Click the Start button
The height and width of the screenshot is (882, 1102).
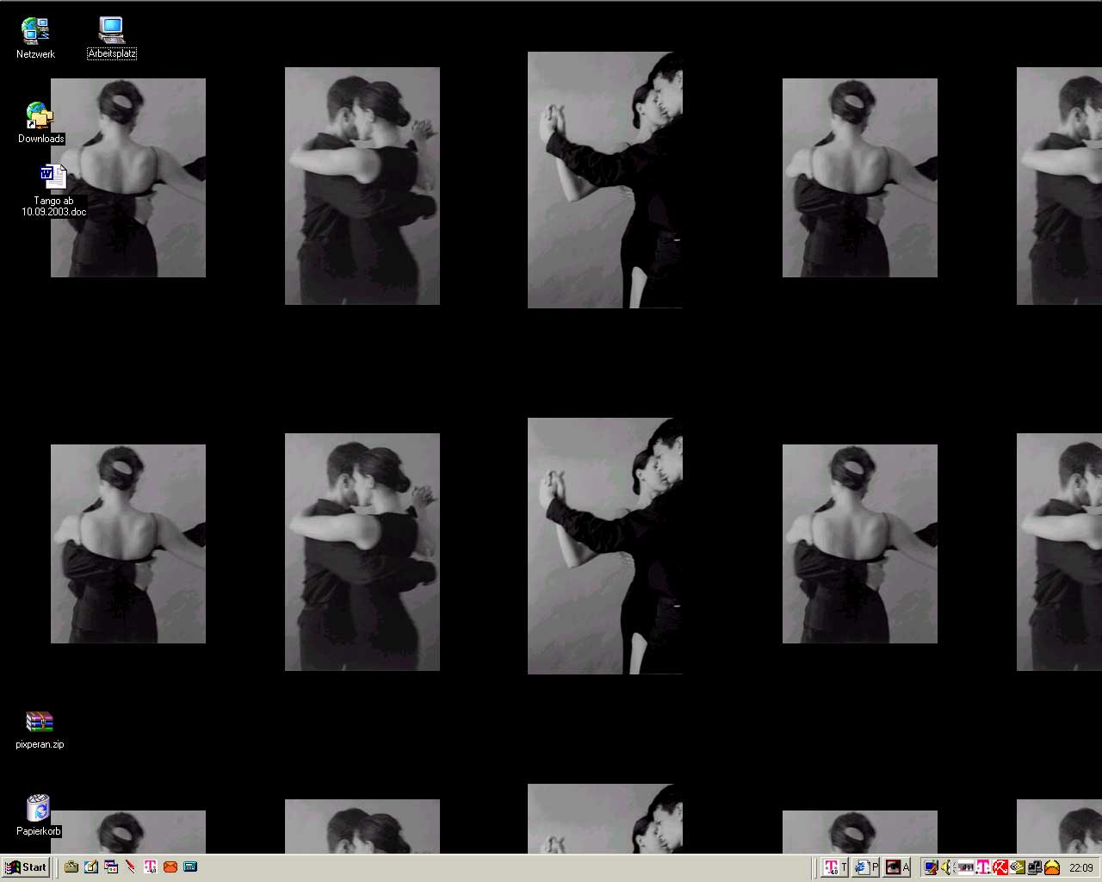click(x=26, y=867)
